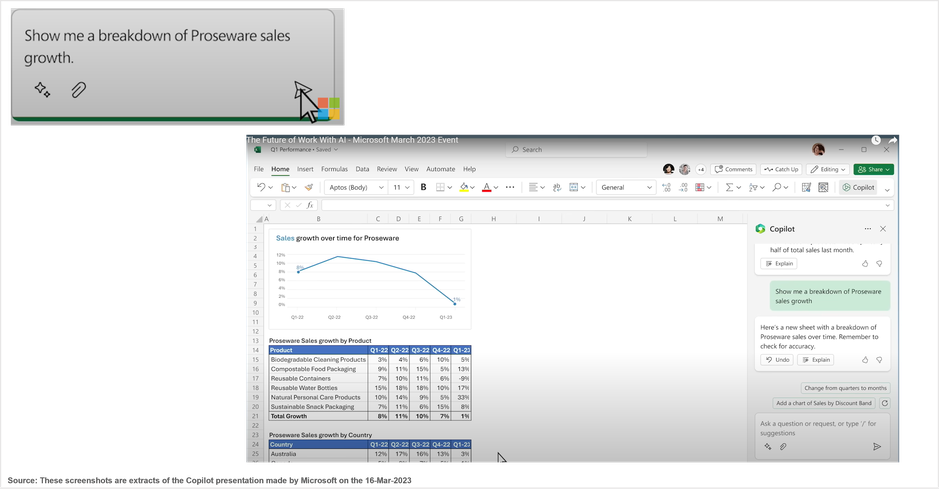The image size is (939, 490).
Task: Click Undo in Copilot response
Action: 777,360
